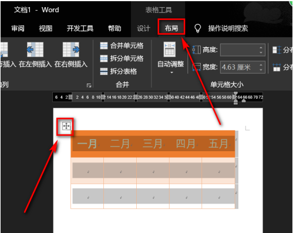This screenshot has width=293, height=233.
Task: Insert column with 在左侧插入 icon
Action: [x=35, y=49]
